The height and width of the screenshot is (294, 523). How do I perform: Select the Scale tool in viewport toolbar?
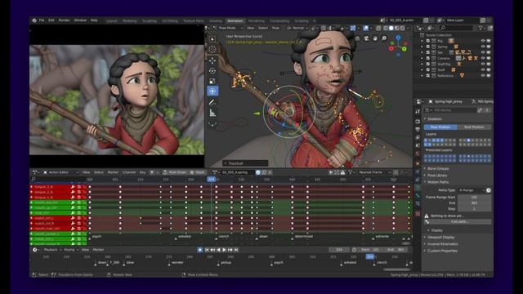212,81
